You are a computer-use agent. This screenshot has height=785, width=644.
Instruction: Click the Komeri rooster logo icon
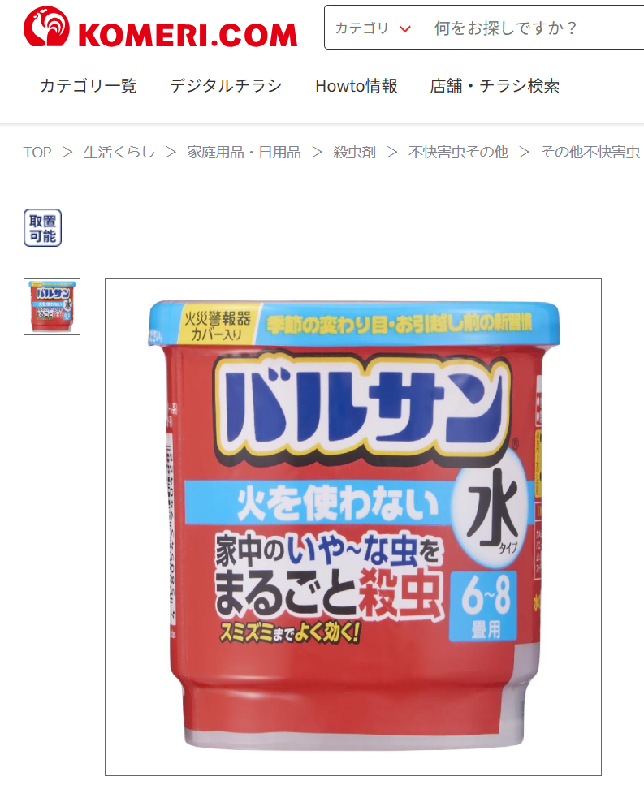(46, 27)
